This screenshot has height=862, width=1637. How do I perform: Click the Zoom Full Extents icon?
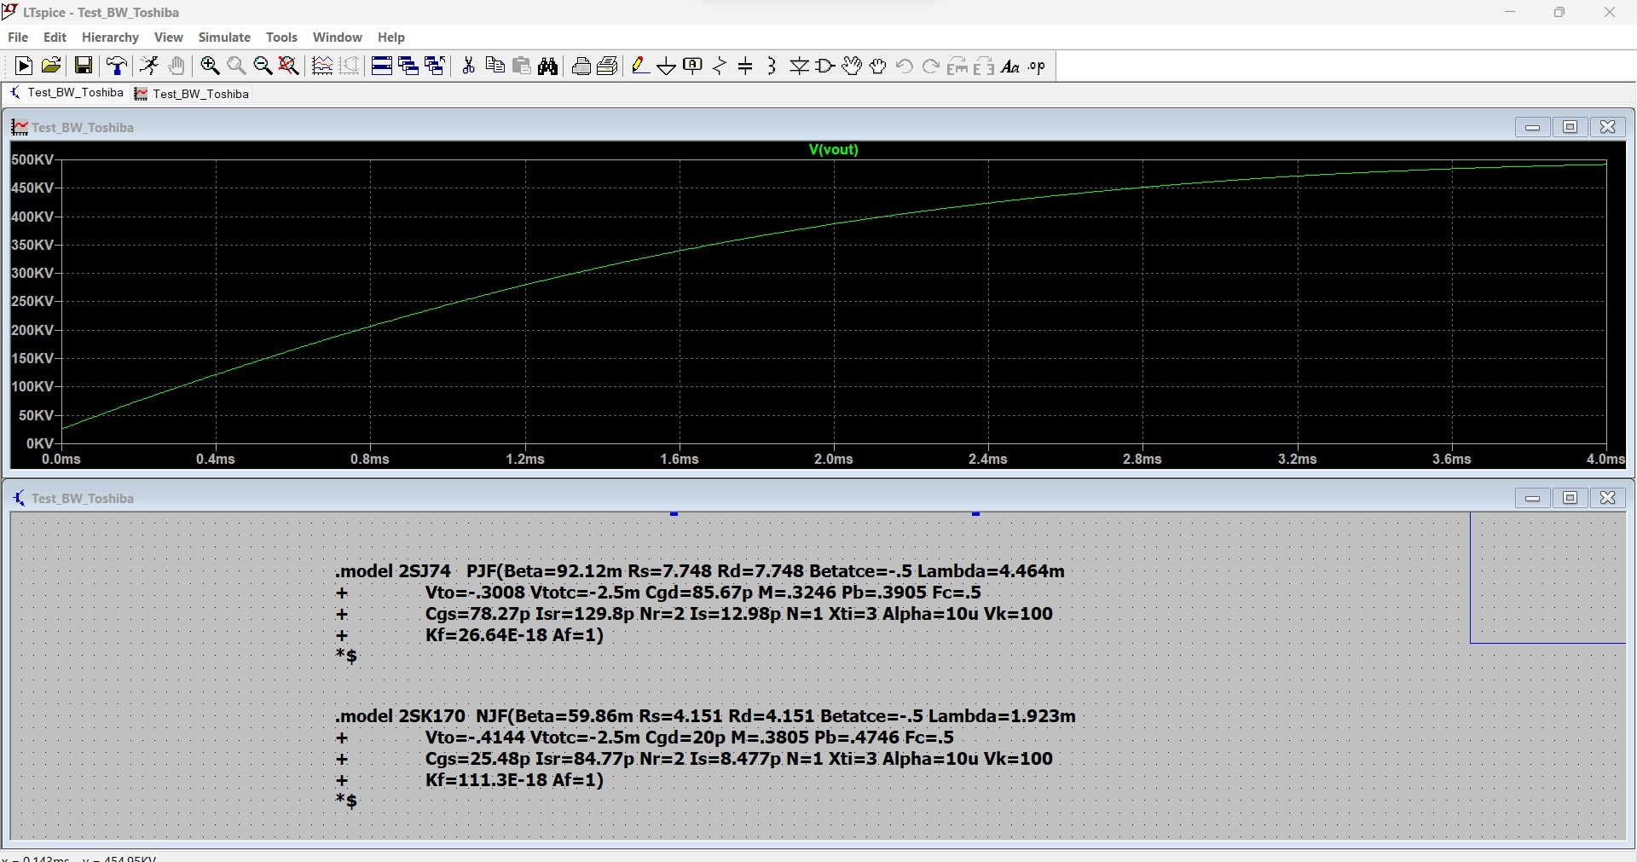(289, 67)
